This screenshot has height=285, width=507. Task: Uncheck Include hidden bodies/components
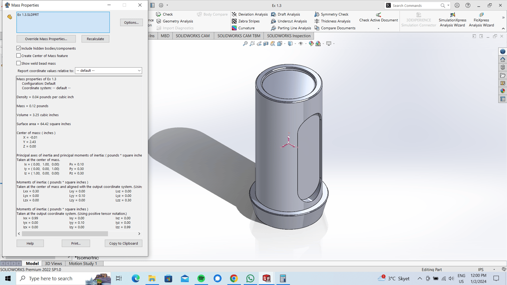coord(18,48)
